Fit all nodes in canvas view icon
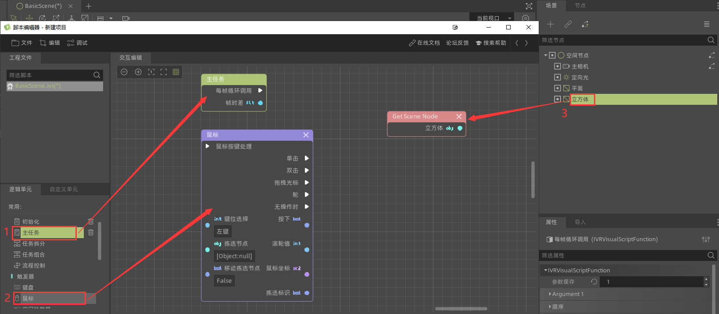This screenshot has width=719, height=314. pyautogui.click(x=164, y=72)
